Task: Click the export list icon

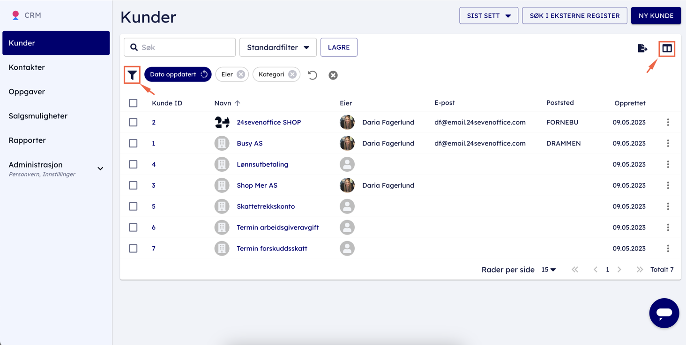Action: point(642,48)
